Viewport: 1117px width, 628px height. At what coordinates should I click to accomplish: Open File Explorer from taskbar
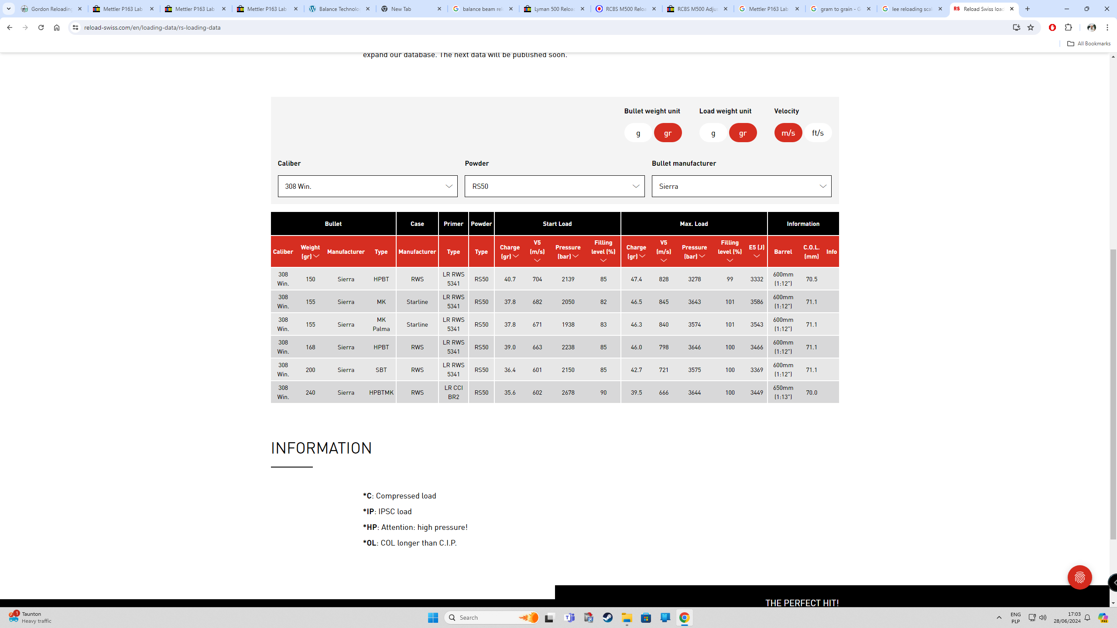point(627,618)
